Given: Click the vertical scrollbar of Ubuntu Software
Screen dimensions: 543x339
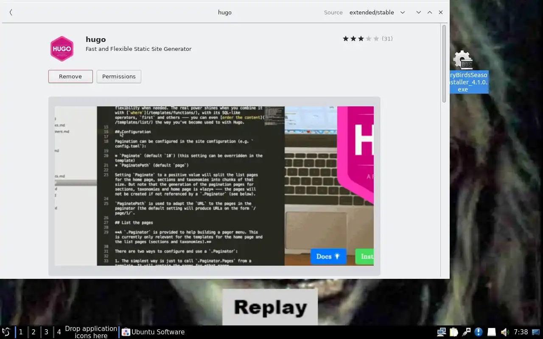Looking at the screenshot, I should tap(444, 64).
